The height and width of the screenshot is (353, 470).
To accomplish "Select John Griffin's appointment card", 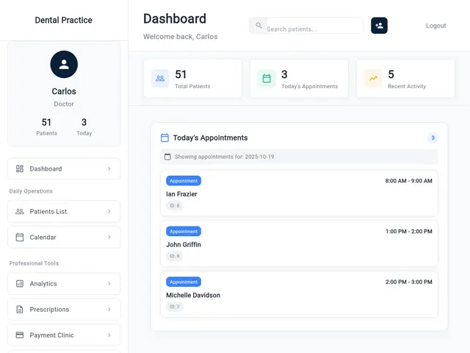I will coord(299,244).
